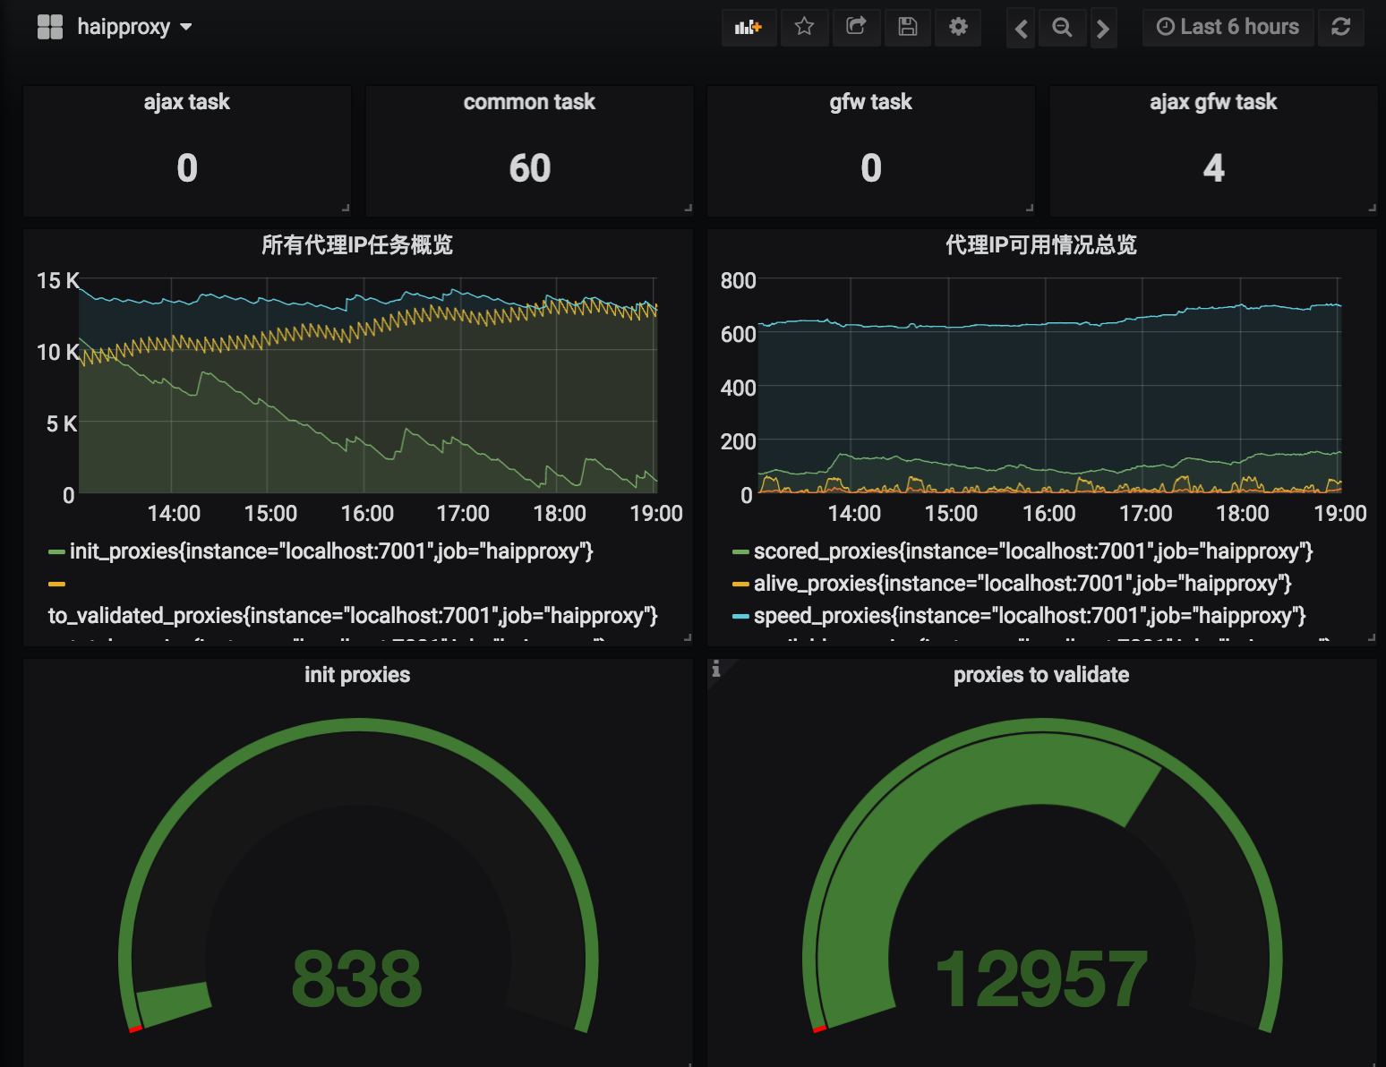This screenshot has width=1386, height=1067.
Task: Click alive_proxies orange legend color swatch
Action: (740, 585)
